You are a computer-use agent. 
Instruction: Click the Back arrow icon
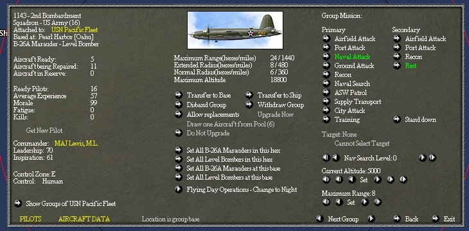coord(396,219)
